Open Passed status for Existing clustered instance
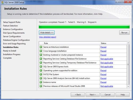The image size is (133, 100). coord(103,55)
